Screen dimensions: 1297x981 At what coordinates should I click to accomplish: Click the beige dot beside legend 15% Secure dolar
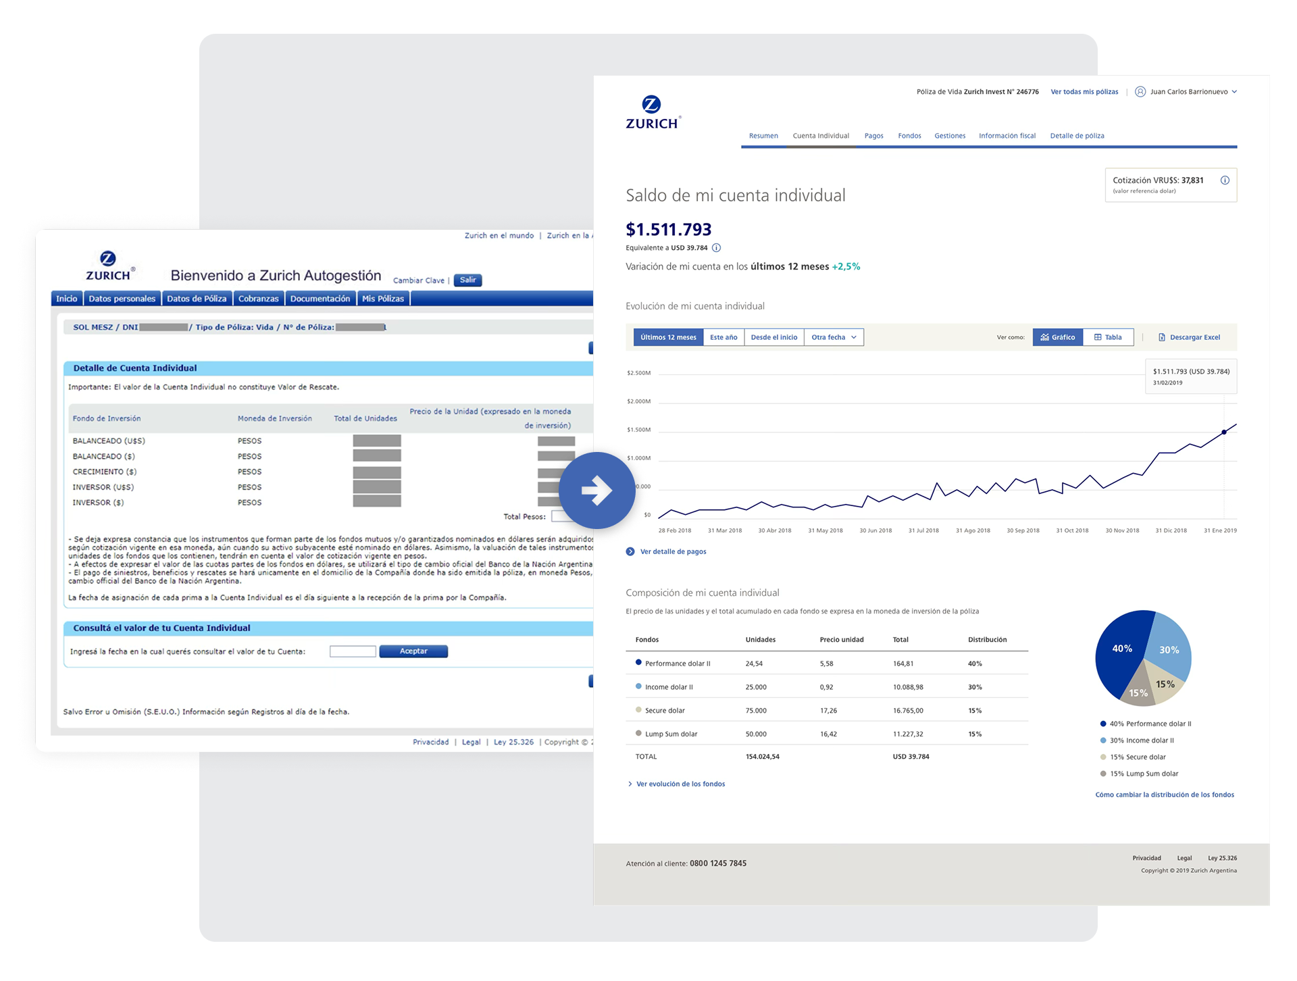1103,757
